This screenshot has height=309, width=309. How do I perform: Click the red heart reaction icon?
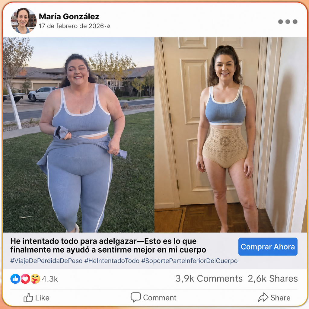click(25, 279)
